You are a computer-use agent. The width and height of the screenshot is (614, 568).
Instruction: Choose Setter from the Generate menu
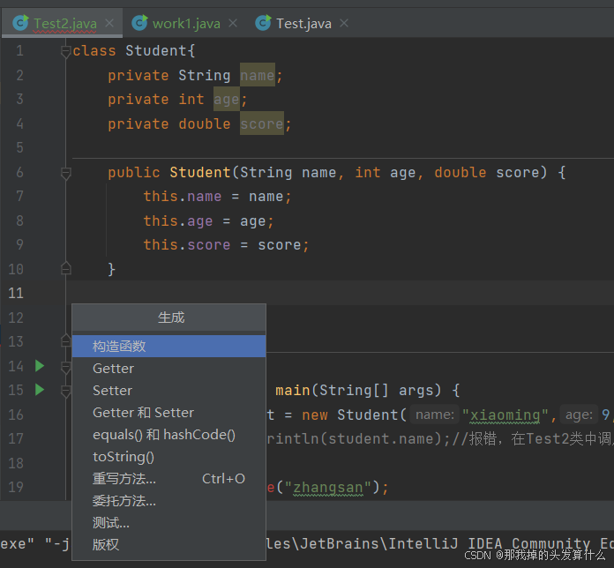coord(168,391)
